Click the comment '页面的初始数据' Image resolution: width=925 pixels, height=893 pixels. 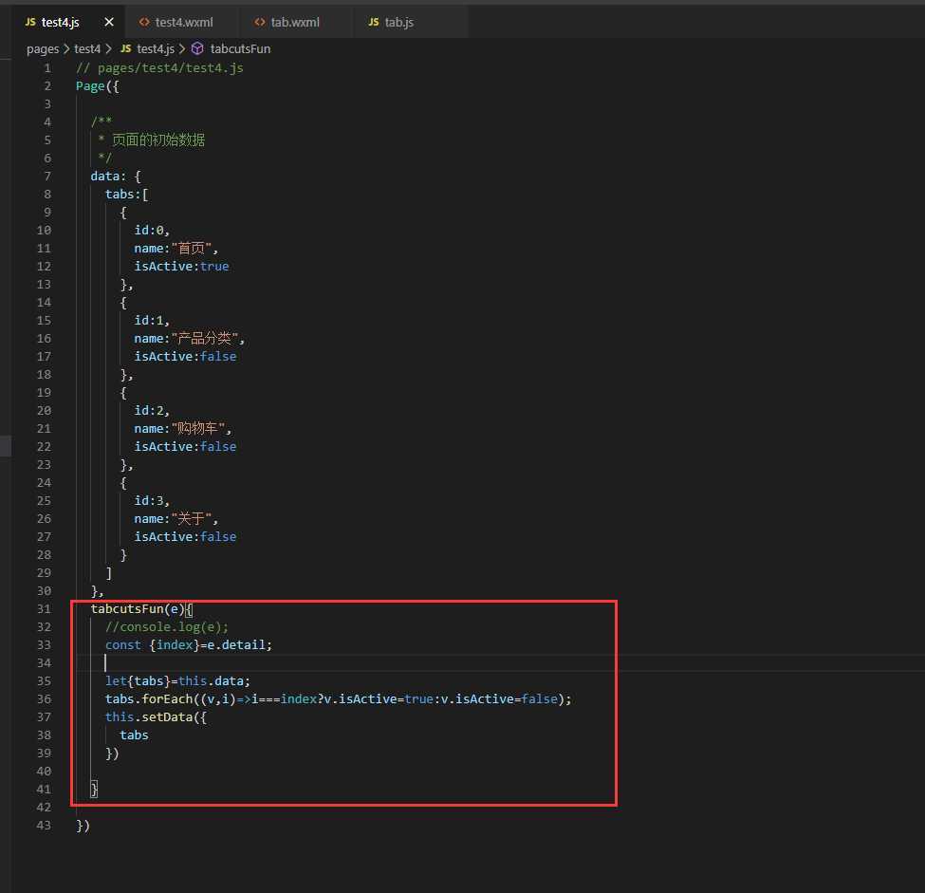158,140
